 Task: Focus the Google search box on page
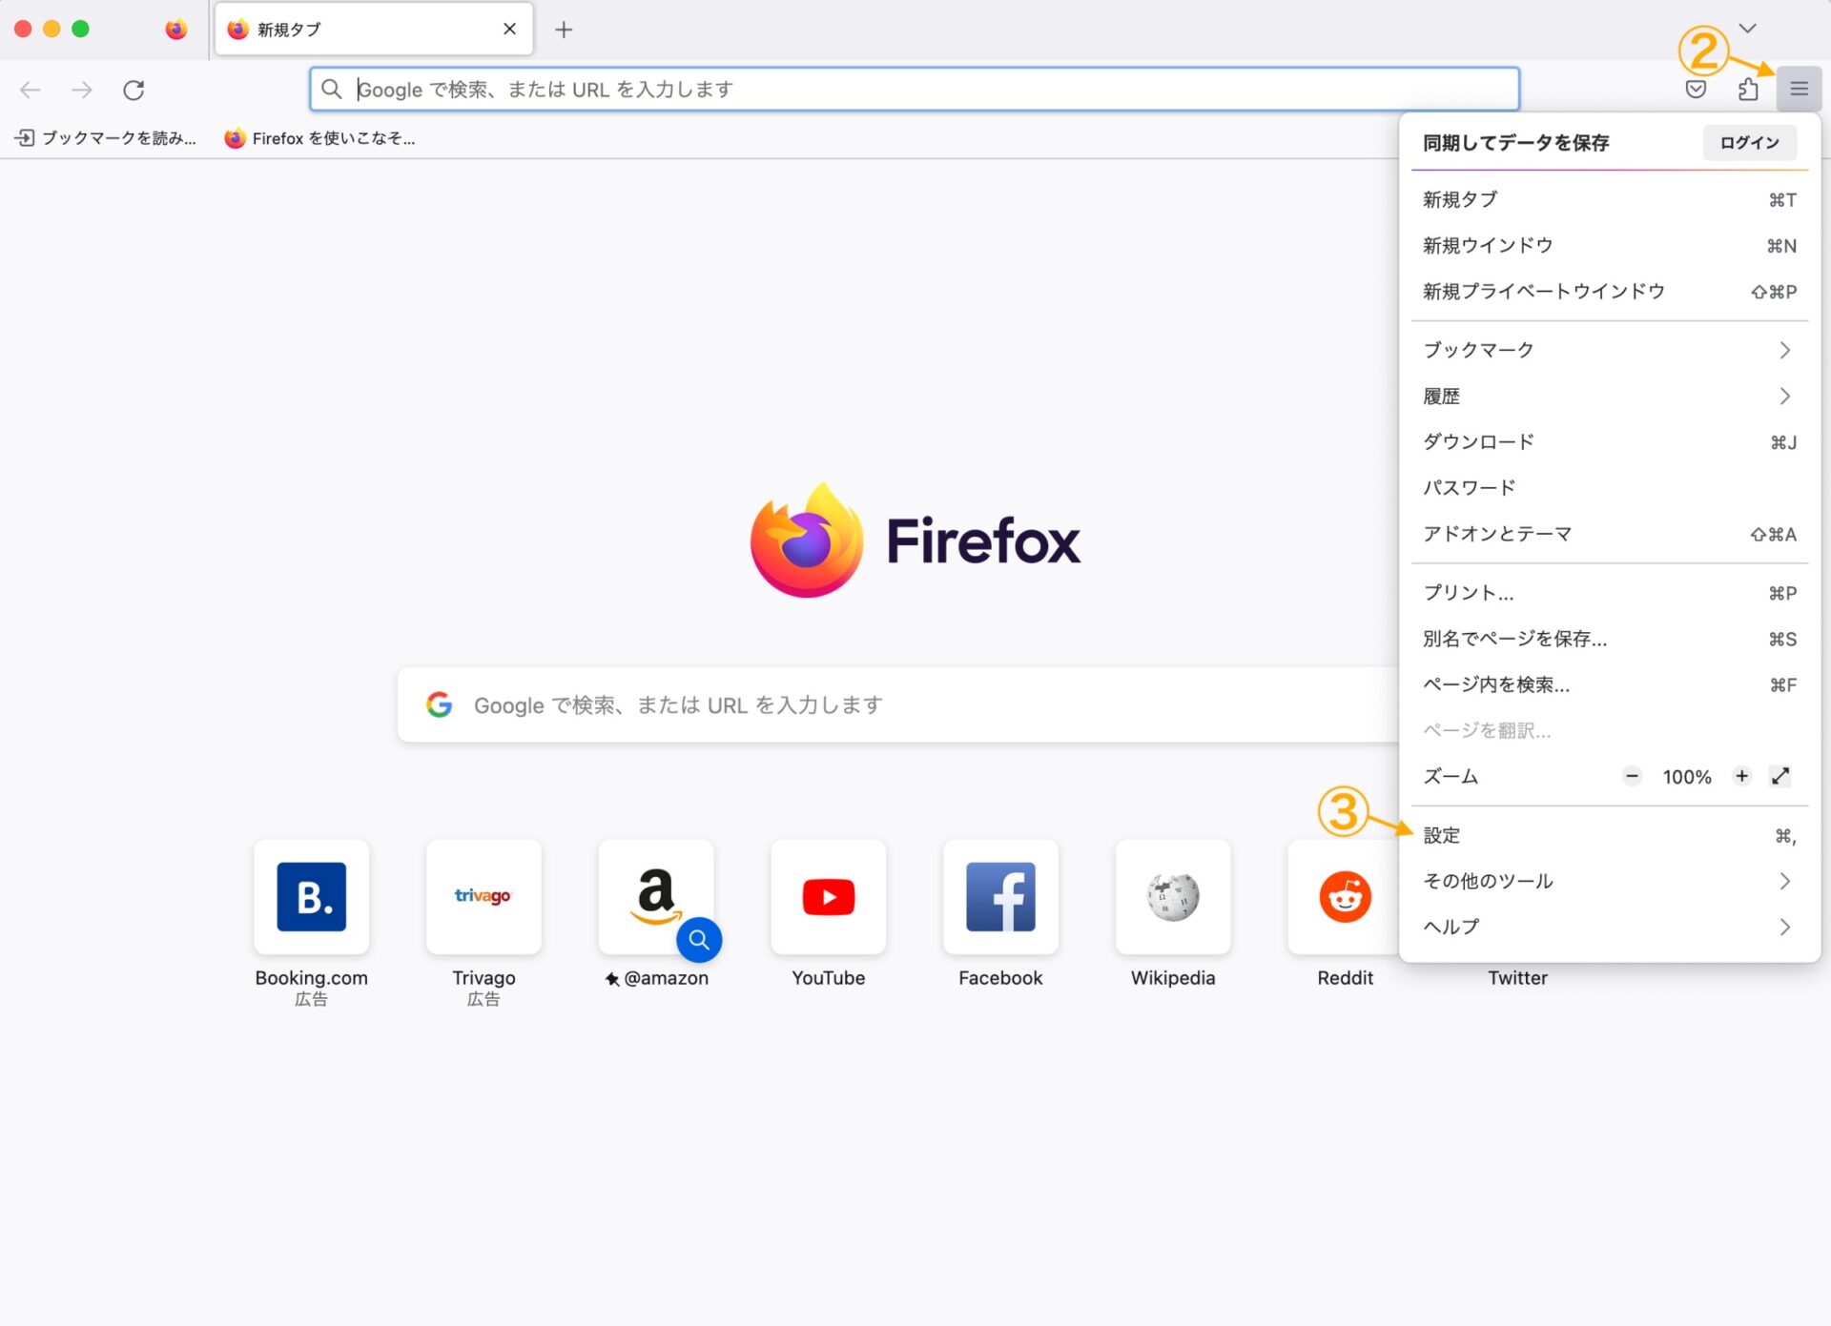[898, 704]
